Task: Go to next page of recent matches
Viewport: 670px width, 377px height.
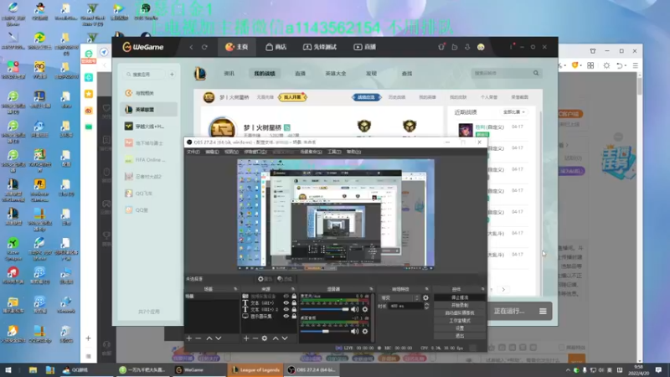Action: [503, 289]
